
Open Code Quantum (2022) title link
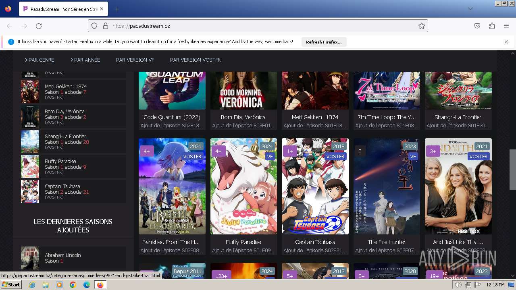click(172, 117)
